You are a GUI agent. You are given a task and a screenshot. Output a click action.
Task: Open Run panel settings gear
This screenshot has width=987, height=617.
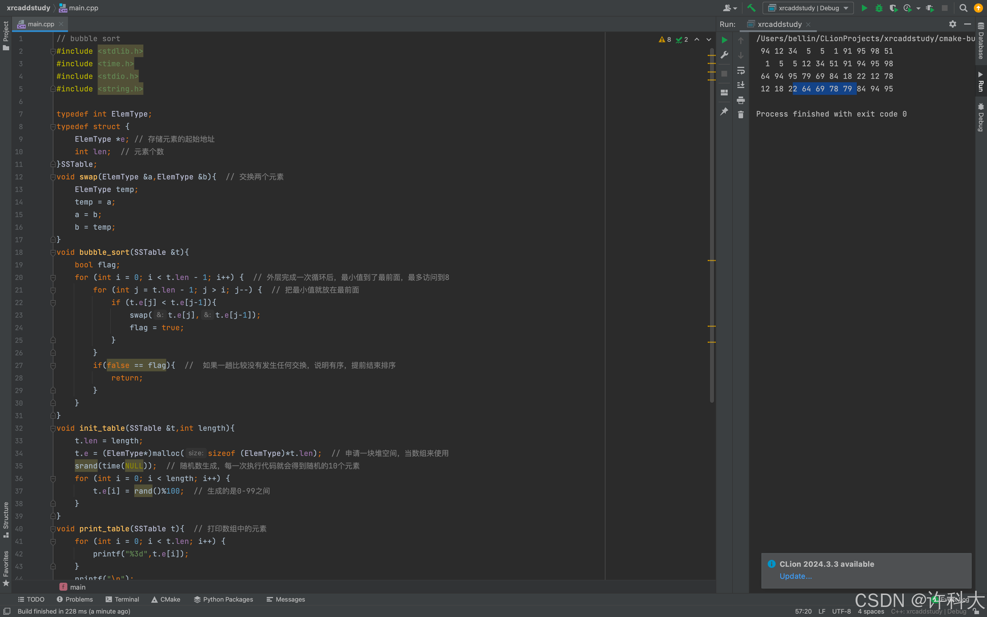click(952, 24)
